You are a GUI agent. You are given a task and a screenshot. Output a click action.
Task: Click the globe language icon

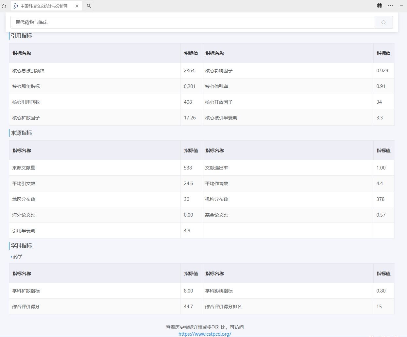[380, 6]
